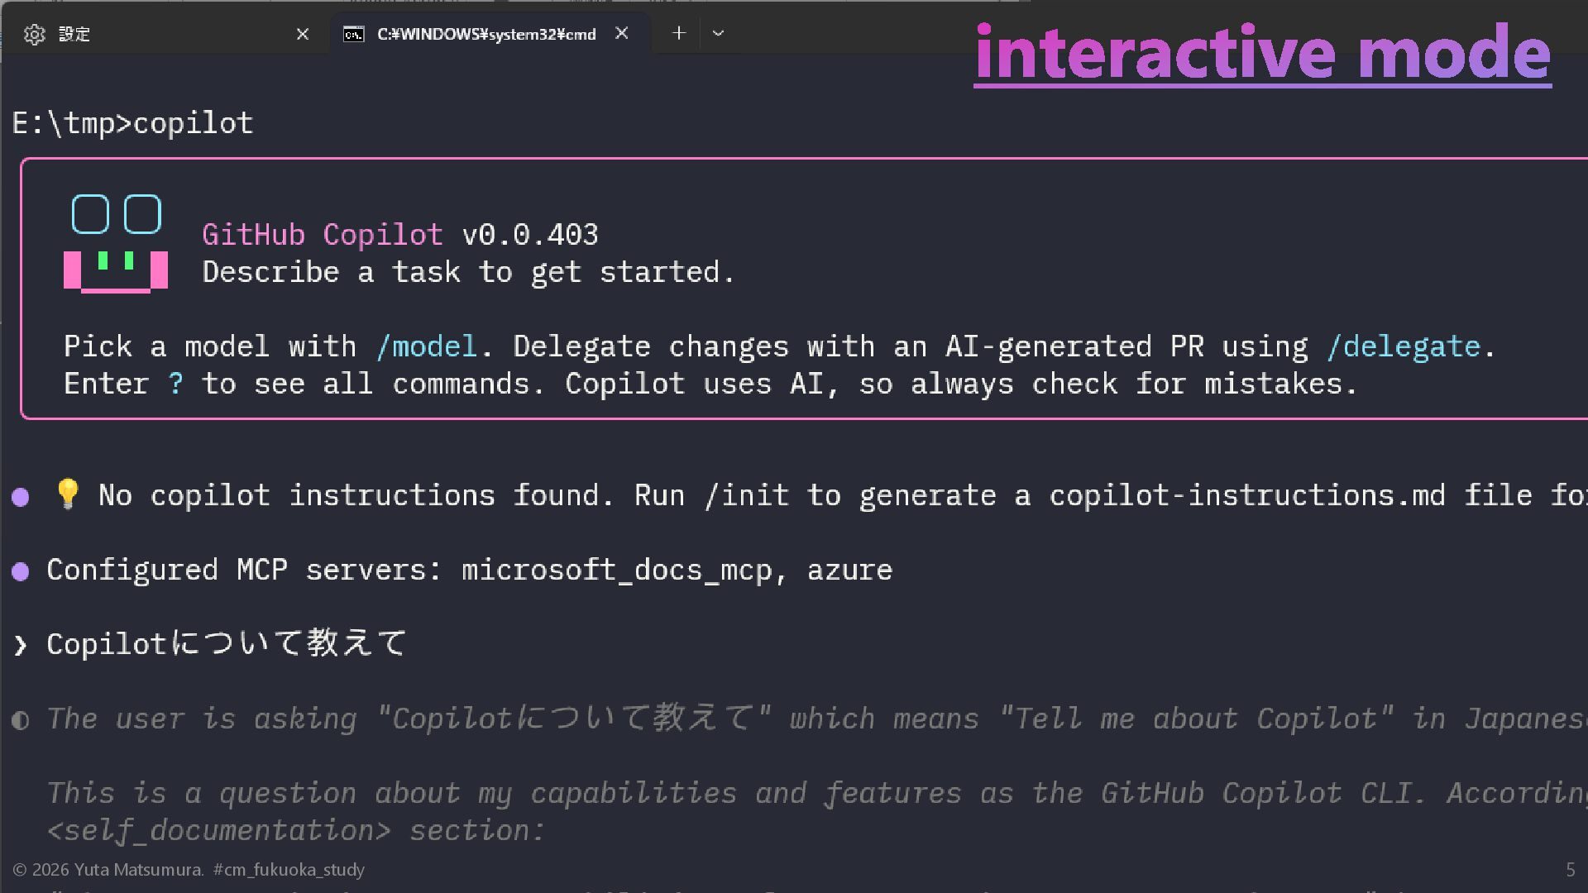Image resolution: width=1588 pixels, height=893 pixels.
Task: Open a new tab with plus button
Action: [679, 33]
